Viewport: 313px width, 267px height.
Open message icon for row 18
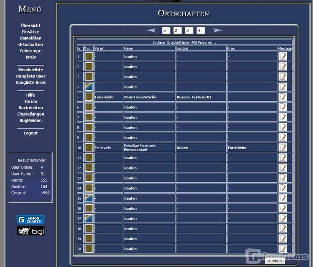coord(283,228)
